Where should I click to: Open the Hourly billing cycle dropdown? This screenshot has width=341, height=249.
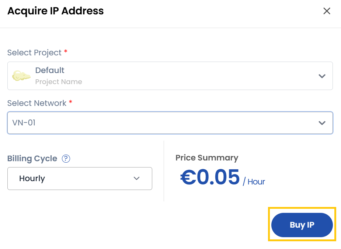click(x=80, y=179)
